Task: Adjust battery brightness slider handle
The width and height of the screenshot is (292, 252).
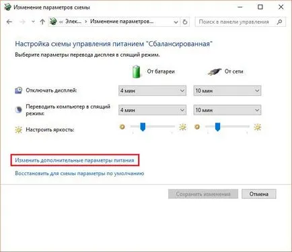Action: (x=143, y=127)
